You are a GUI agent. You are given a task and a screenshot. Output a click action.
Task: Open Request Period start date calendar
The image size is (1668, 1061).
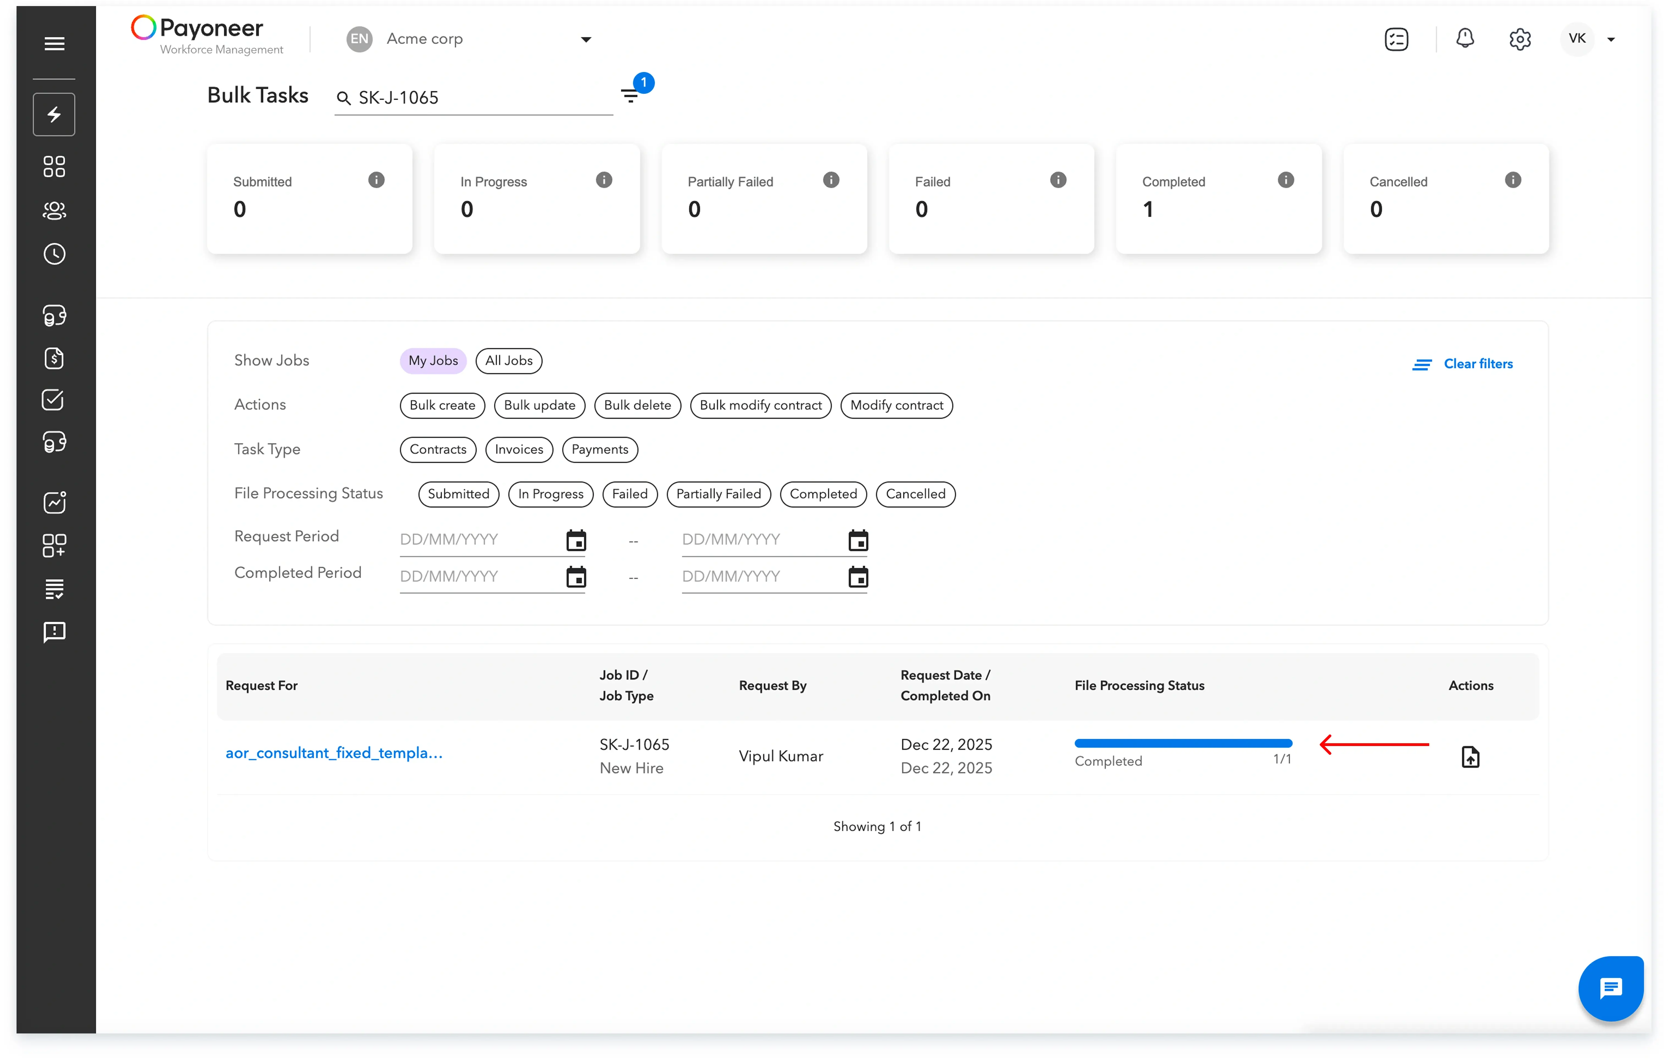(576, 540)
